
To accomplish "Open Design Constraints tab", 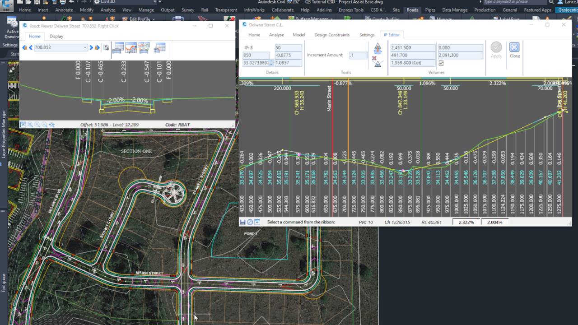I will click(x=332, y=35).
